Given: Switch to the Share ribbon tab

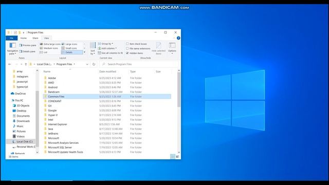Looking at the screenshot, I should [35, 38].
